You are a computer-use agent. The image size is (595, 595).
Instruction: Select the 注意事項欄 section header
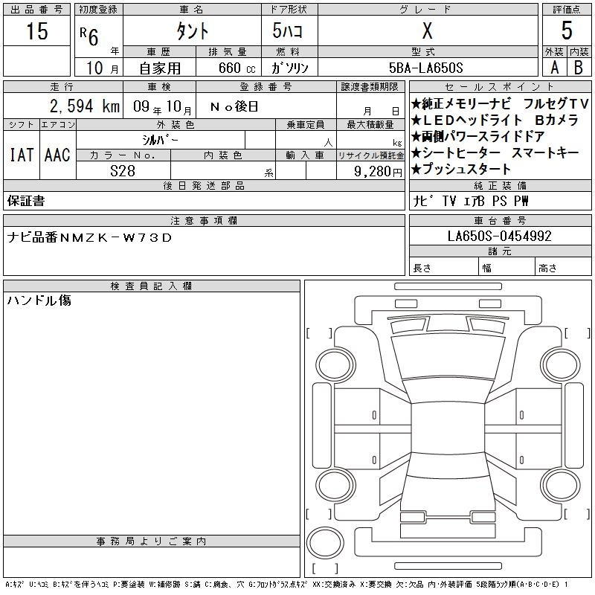coord(204,221)
